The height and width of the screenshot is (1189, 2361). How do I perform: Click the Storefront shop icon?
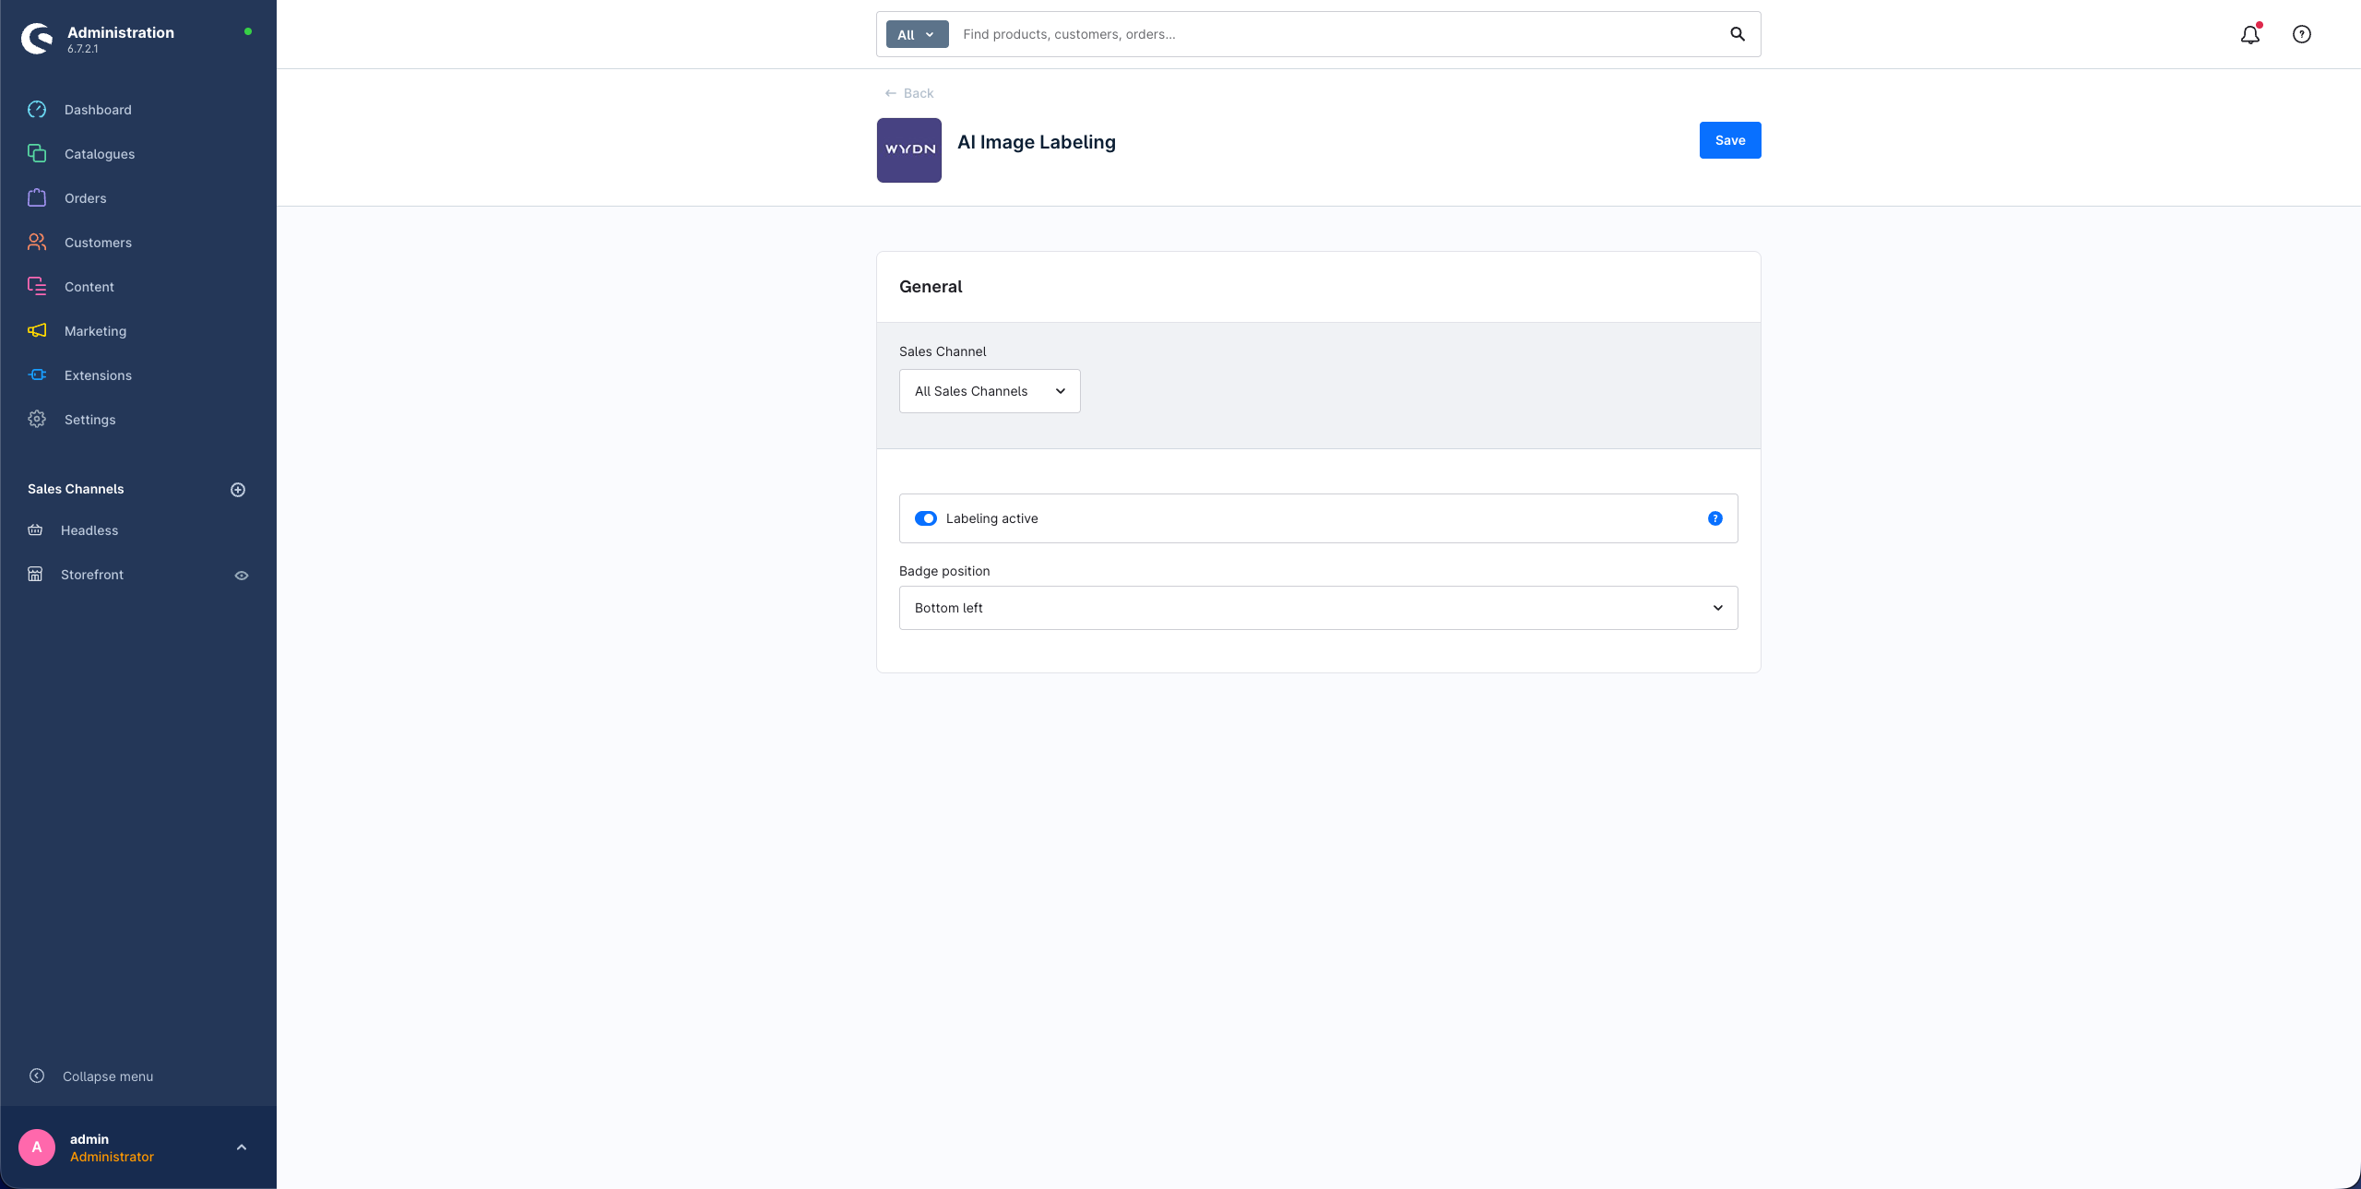(x=35, y=575)
